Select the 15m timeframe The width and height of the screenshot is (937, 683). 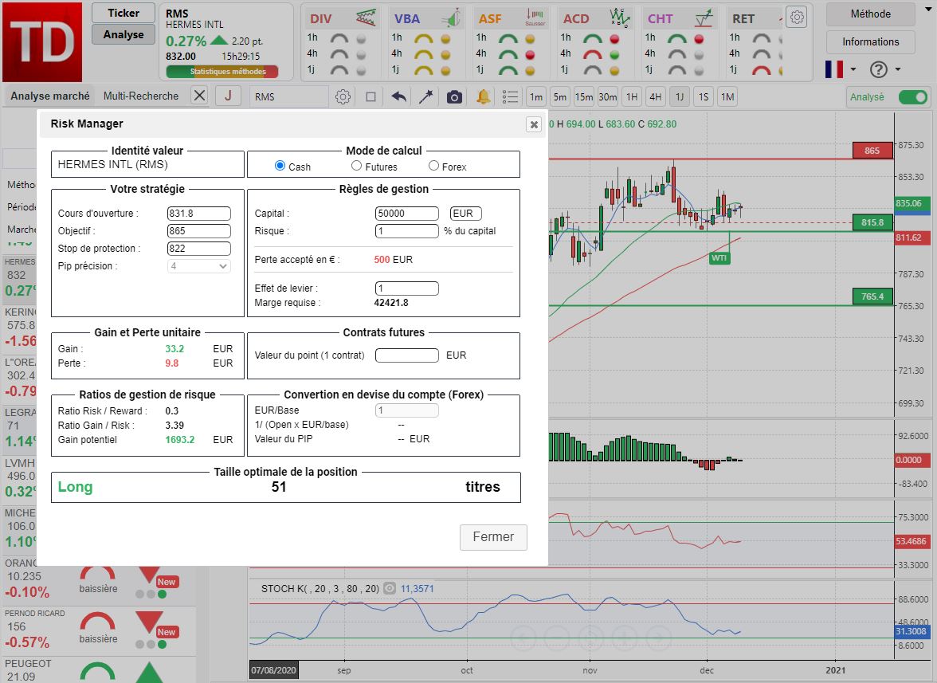click(x=584, y=96)
